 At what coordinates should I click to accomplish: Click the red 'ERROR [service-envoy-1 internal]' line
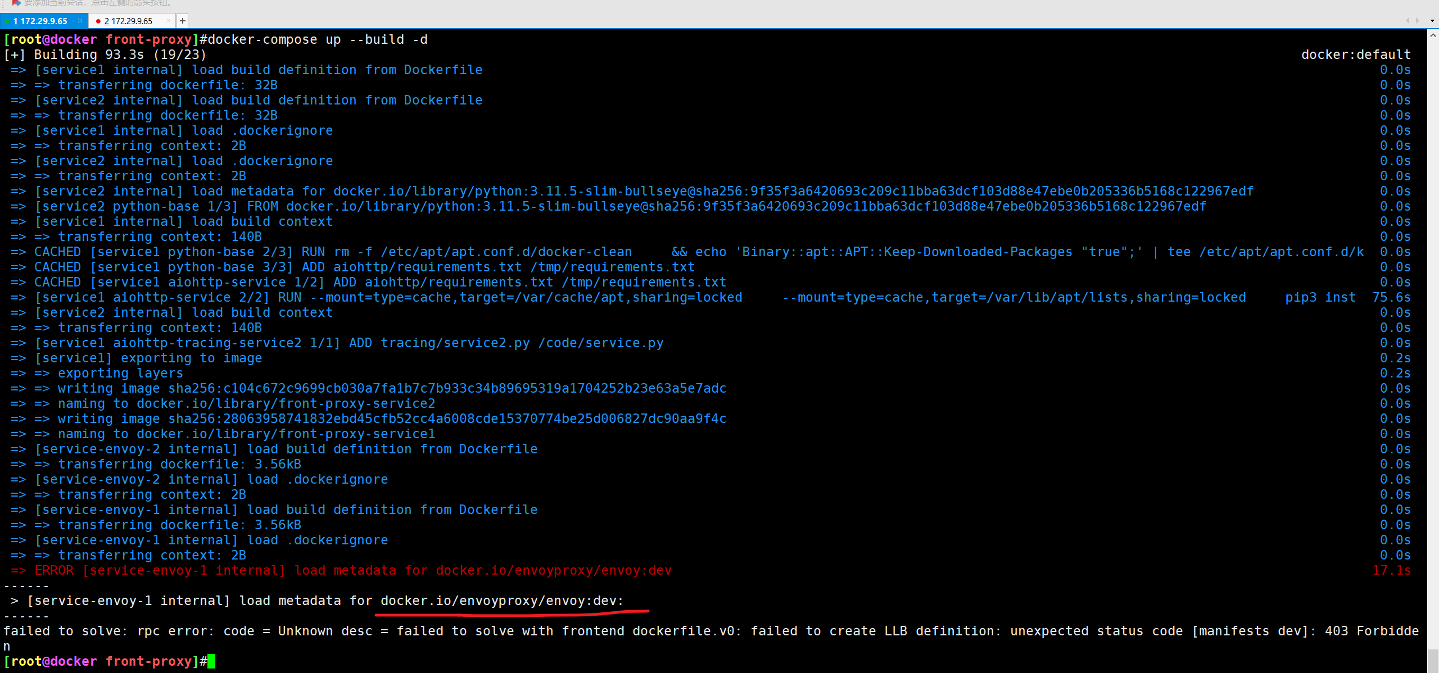coord(353,570)
